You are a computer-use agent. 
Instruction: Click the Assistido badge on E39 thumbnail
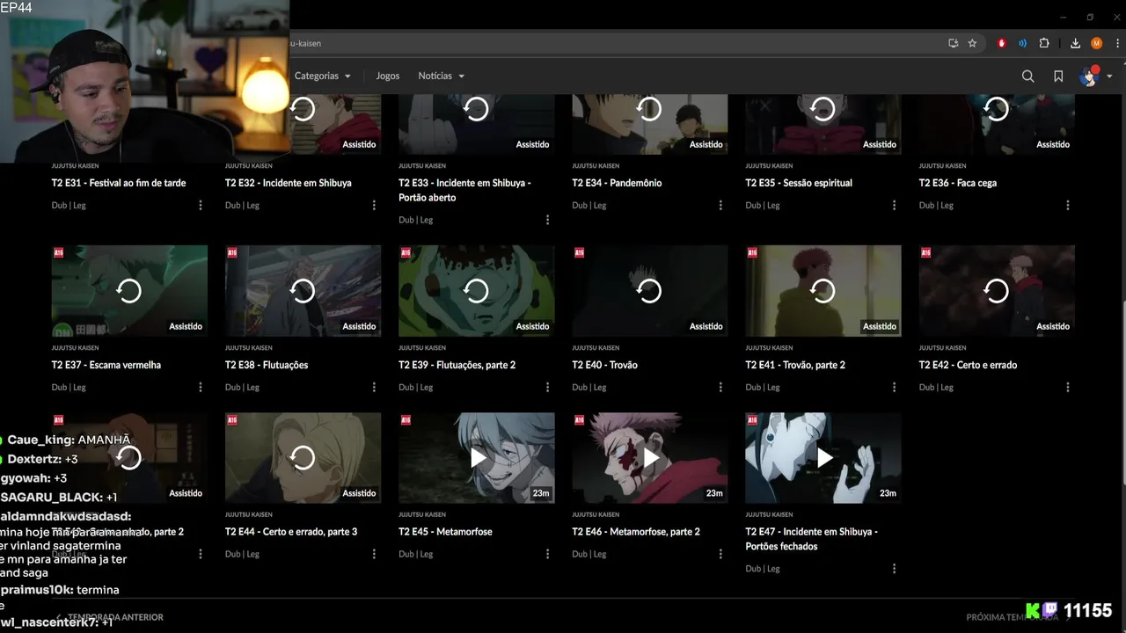(532, 326)
